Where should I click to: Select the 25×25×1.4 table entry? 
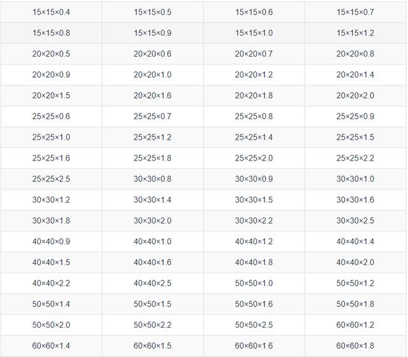tap(254, 137)
